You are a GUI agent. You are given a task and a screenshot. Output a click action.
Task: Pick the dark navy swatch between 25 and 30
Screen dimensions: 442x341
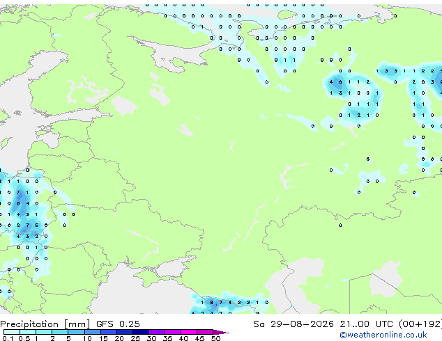coord(141,332)
